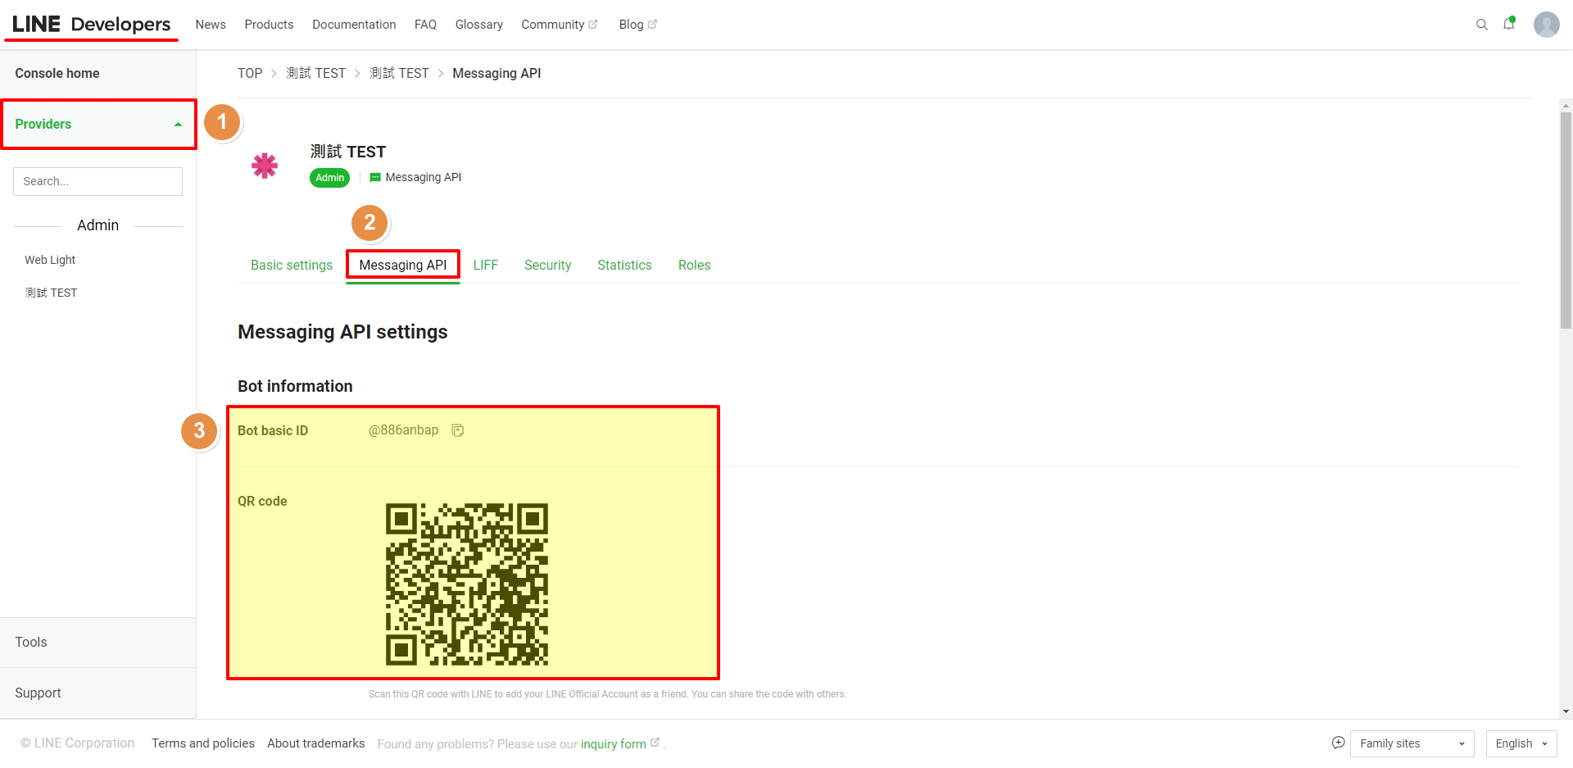Switch to the Basic settings tab
Viewport: 1573px width, 768px height.
(292, 266)
